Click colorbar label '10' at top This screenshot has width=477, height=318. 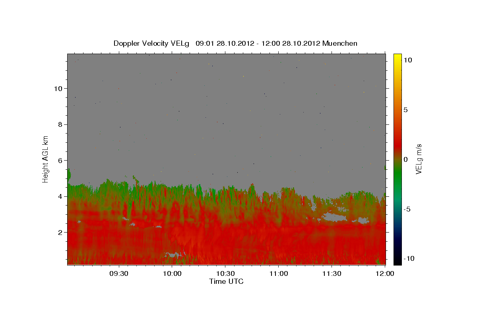[408, 60]
